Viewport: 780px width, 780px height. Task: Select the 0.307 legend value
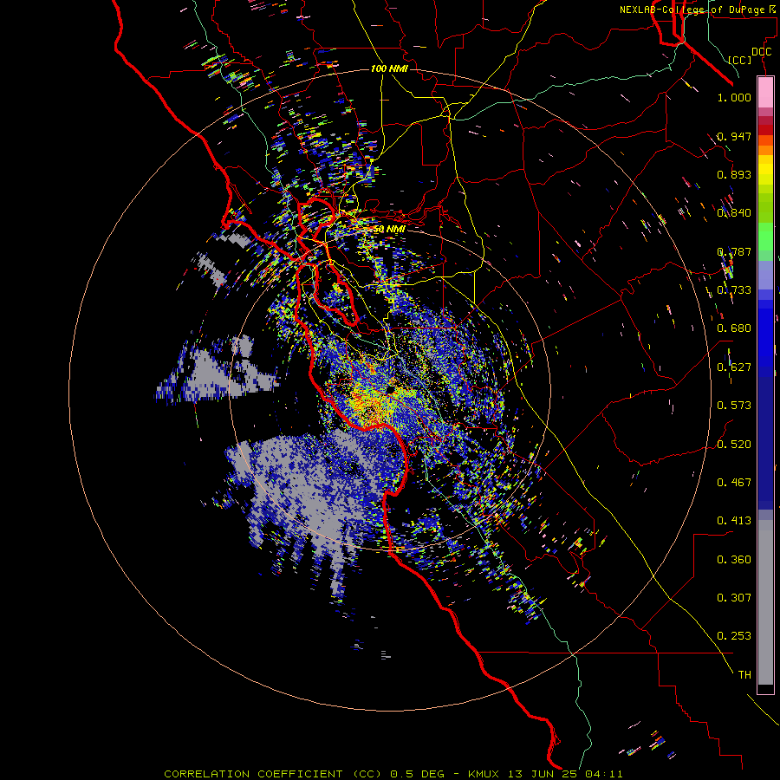[x=734, y=598]
